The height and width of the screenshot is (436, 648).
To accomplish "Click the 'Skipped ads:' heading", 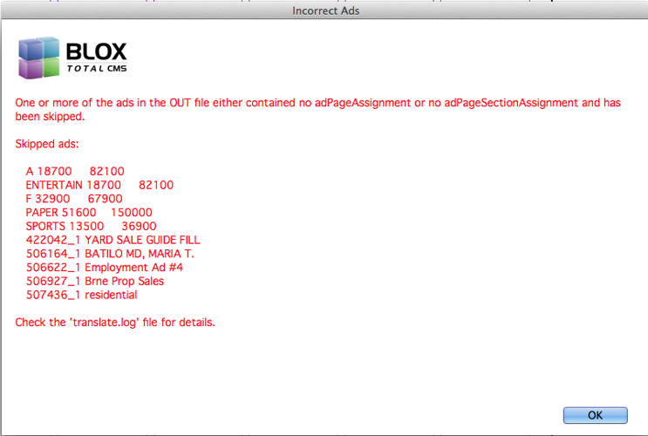I will click(48, 143).
